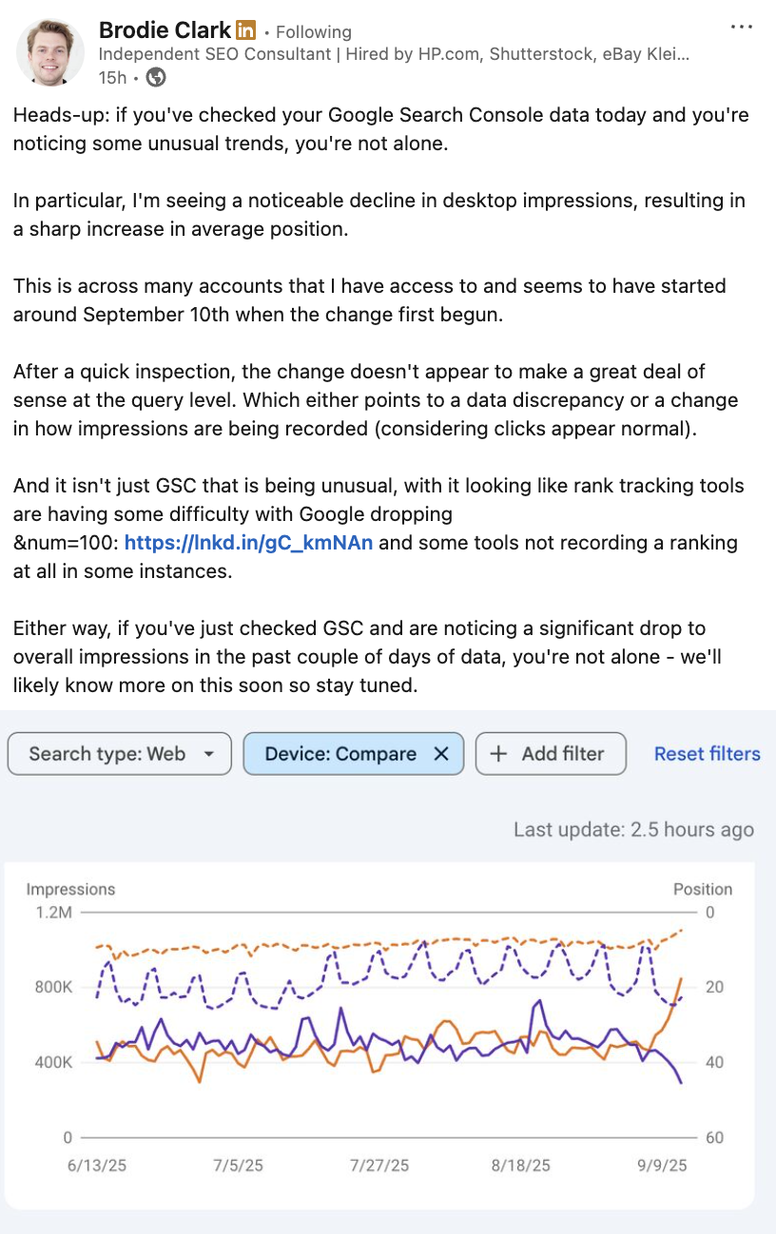The width and height of the screenshot is (776, 1234).
Task: Click the 9/9/25 date on chart axis
Action: (663, 1166)
